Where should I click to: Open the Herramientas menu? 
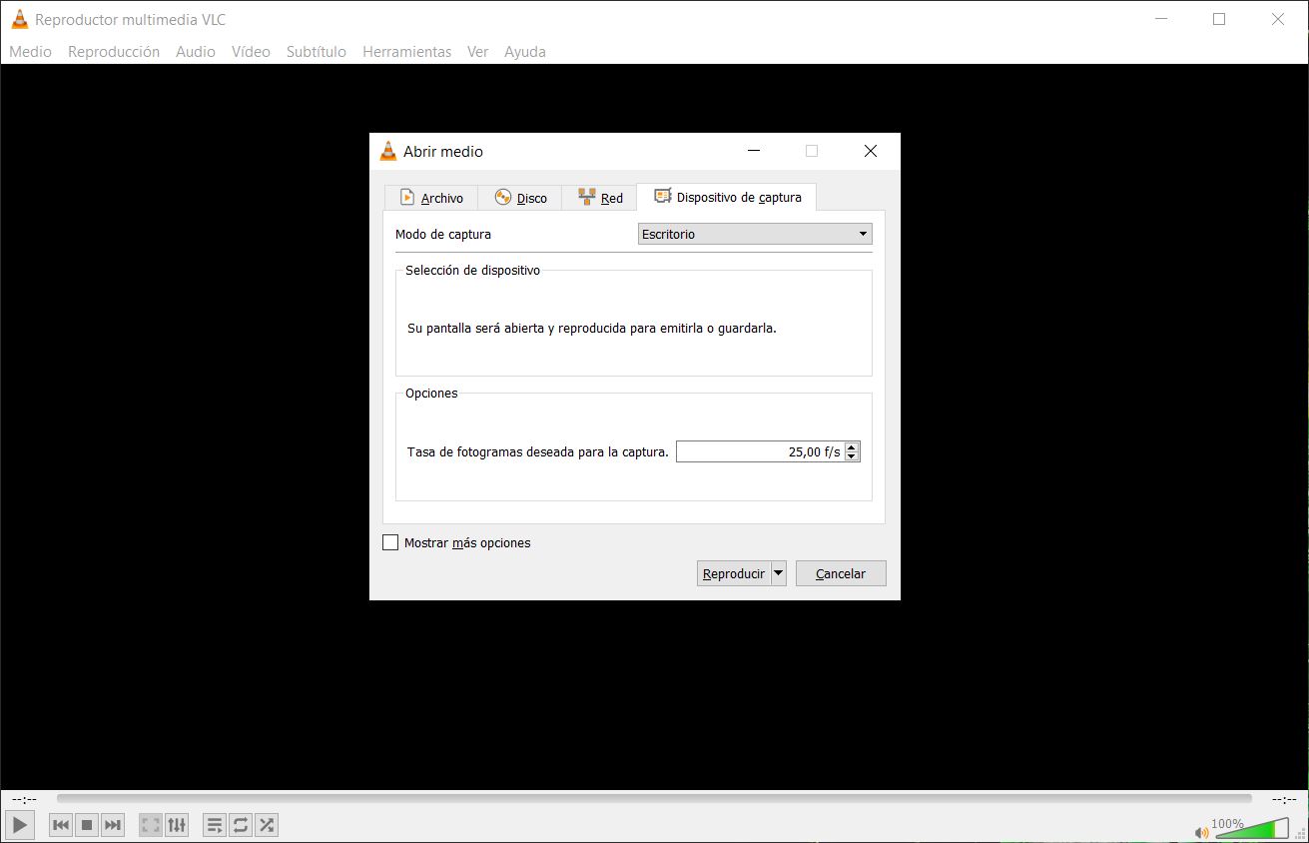(406, 52)
